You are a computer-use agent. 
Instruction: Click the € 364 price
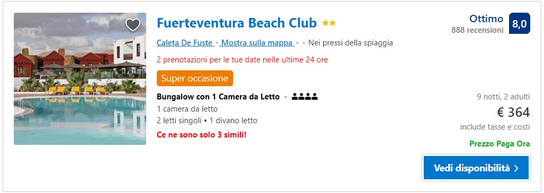click(513, 113)
